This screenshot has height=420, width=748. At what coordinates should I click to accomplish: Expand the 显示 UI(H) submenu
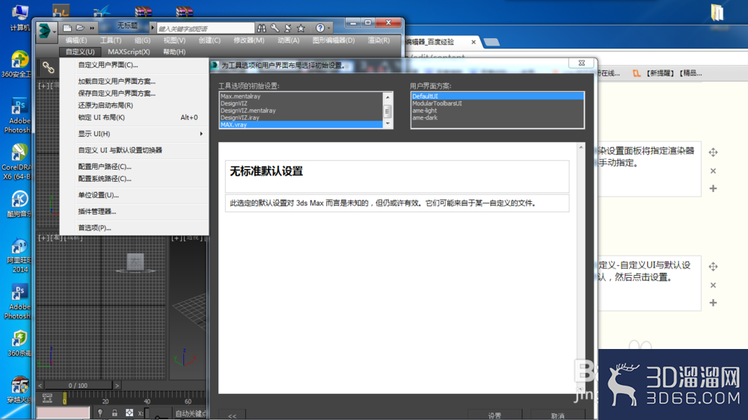click(135, 134)
